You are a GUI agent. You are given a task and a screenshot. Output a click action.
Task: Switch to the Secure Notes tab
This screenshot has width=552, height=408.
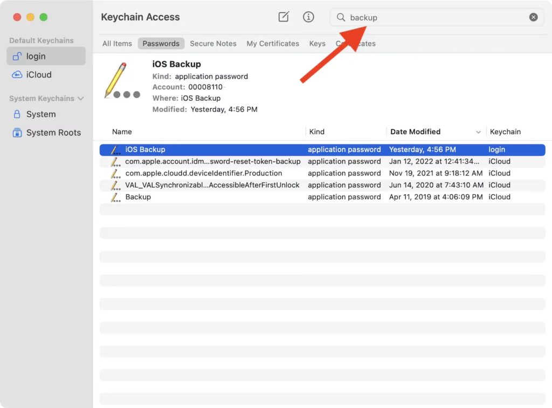tap(213, 44)
